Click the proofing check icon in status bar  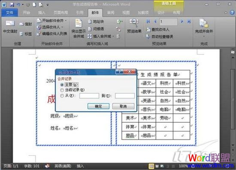coord(47,166)
